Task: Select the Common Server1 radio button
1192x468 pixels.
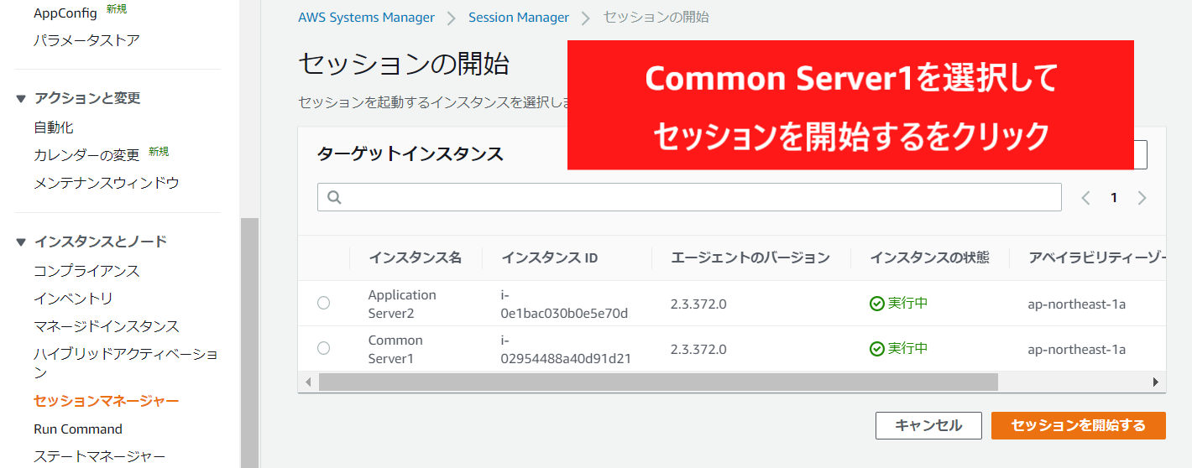Action: [323, 348]
